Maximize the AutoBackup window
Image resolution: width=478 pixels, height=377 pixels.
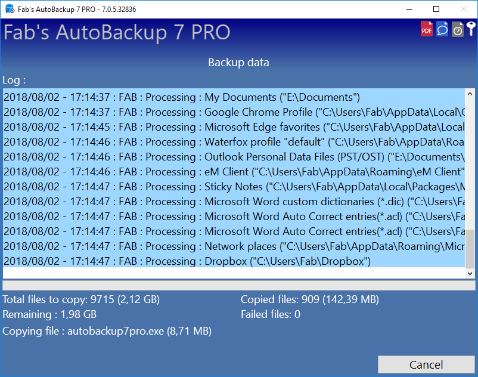pyautogui.click(x=436, y=9)
